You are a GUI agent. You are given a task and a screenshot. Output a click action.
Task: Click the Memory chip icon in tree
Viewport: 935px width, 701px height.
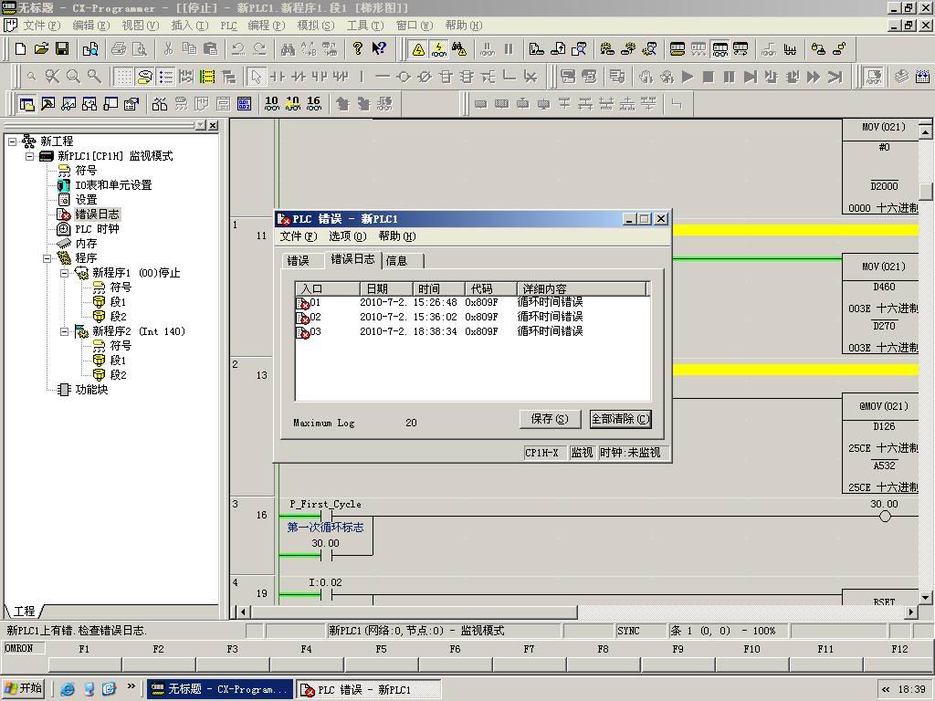(63, 244)
